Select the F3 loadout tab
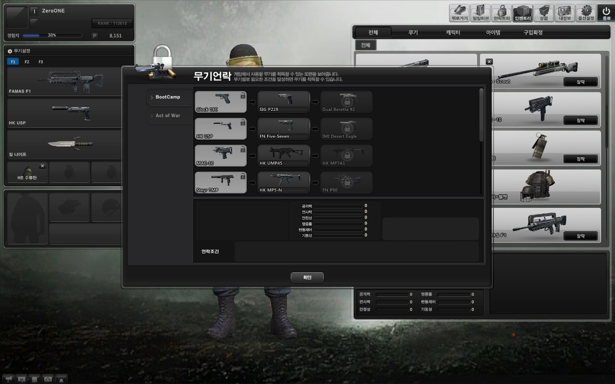The image size is (615, 384). (x=41, y=62)
